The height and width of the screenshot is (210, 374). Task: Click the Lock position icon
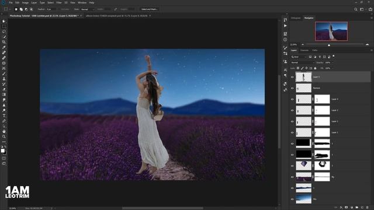point(306,68)
